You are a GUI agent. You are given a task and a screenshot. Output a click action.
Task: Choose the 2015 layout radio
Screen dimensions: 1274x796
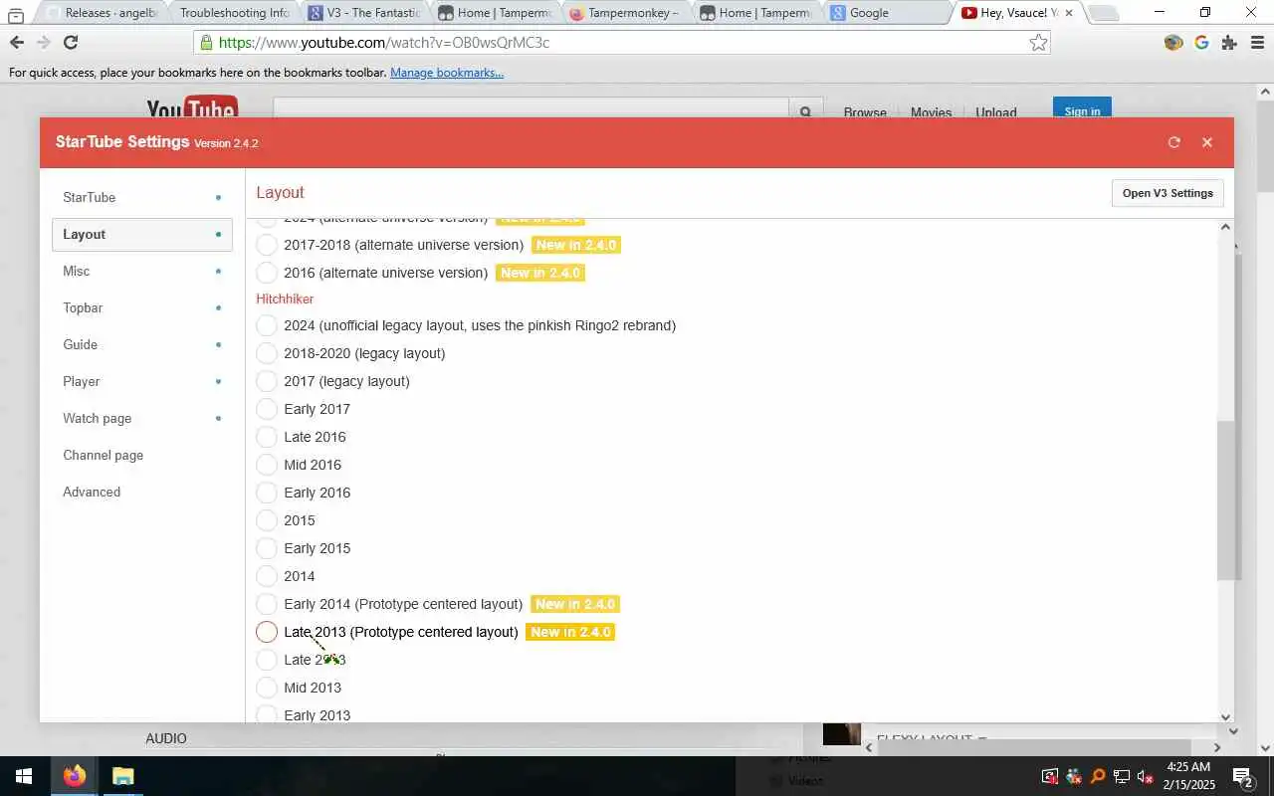pos(267,520)
